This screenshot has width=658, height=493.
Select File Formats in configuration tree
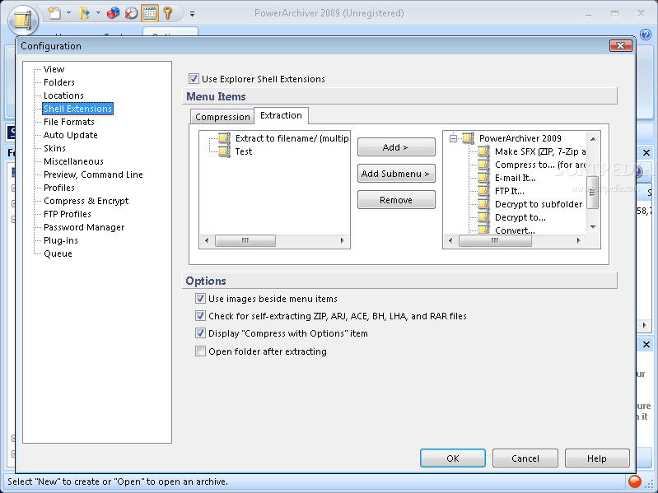pos(69,122)
